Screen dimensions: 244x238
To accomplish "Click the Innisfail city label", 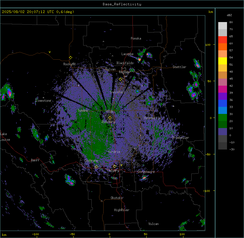I will tap(117, 92).
